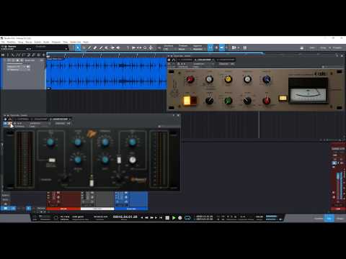Toggle the Loop button in transport
The width and height of the screenshot is (346, 259).
[187, 218]
